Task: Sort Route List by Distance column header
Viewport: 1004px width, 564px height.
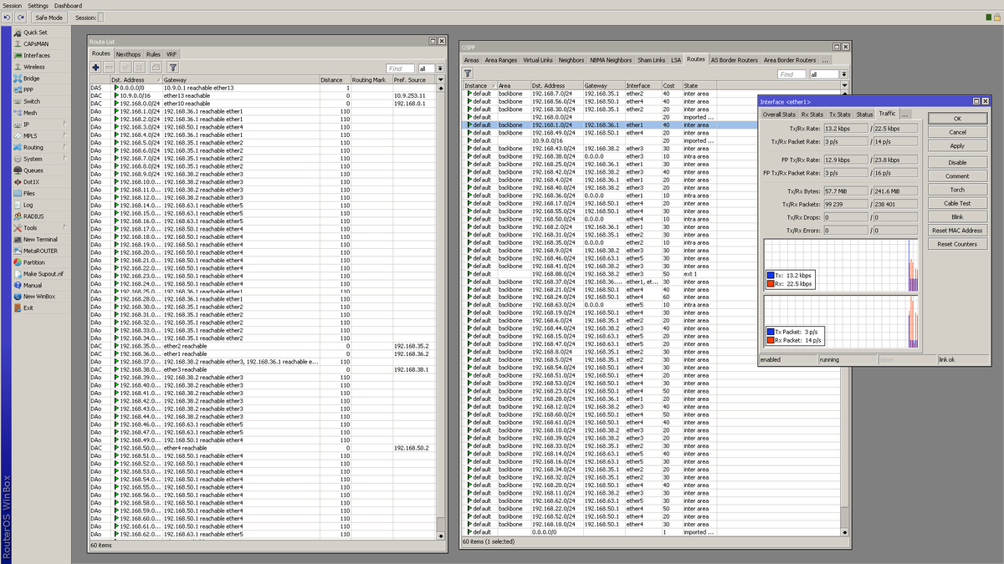Action: click(x=335, y=80)
